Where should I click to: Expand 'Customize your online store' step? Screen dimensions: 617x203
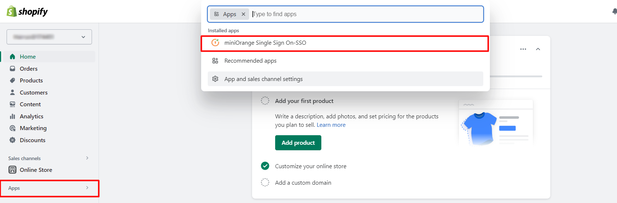(311, 166)
